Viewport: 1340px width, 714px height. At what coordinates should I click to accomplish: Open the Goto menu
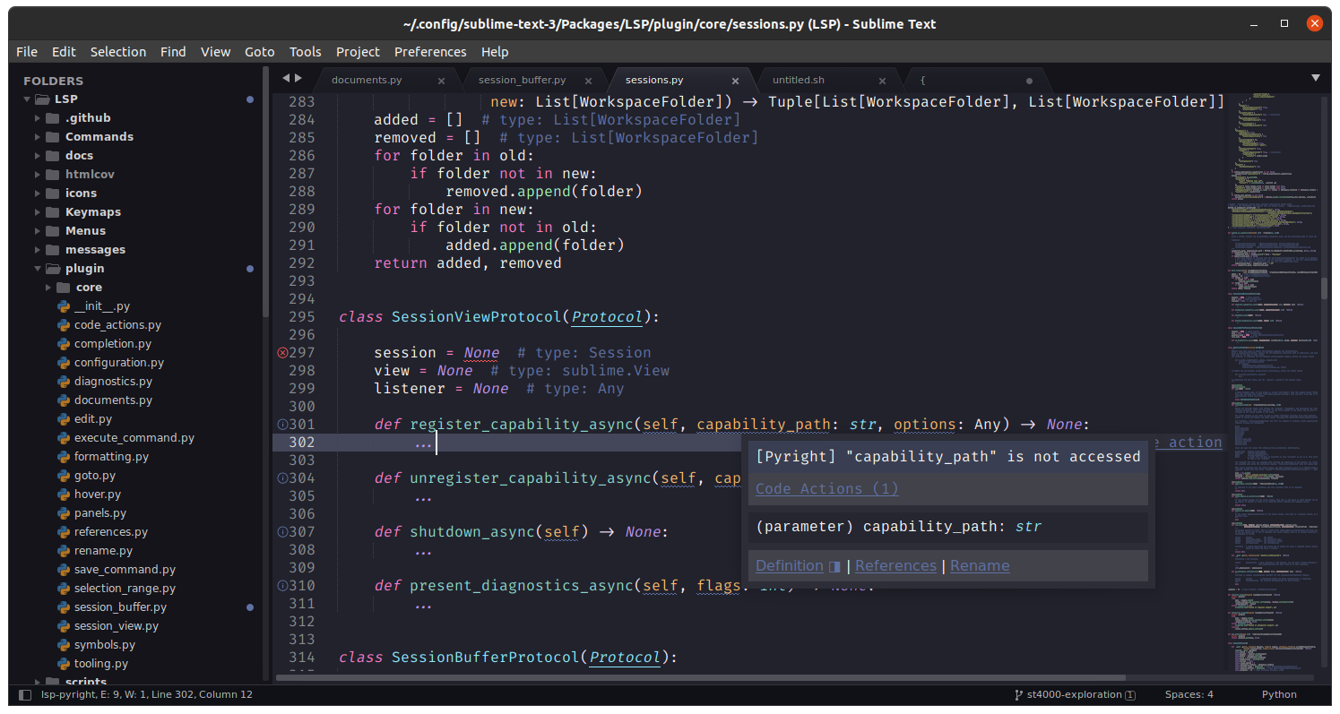(260, 51)
